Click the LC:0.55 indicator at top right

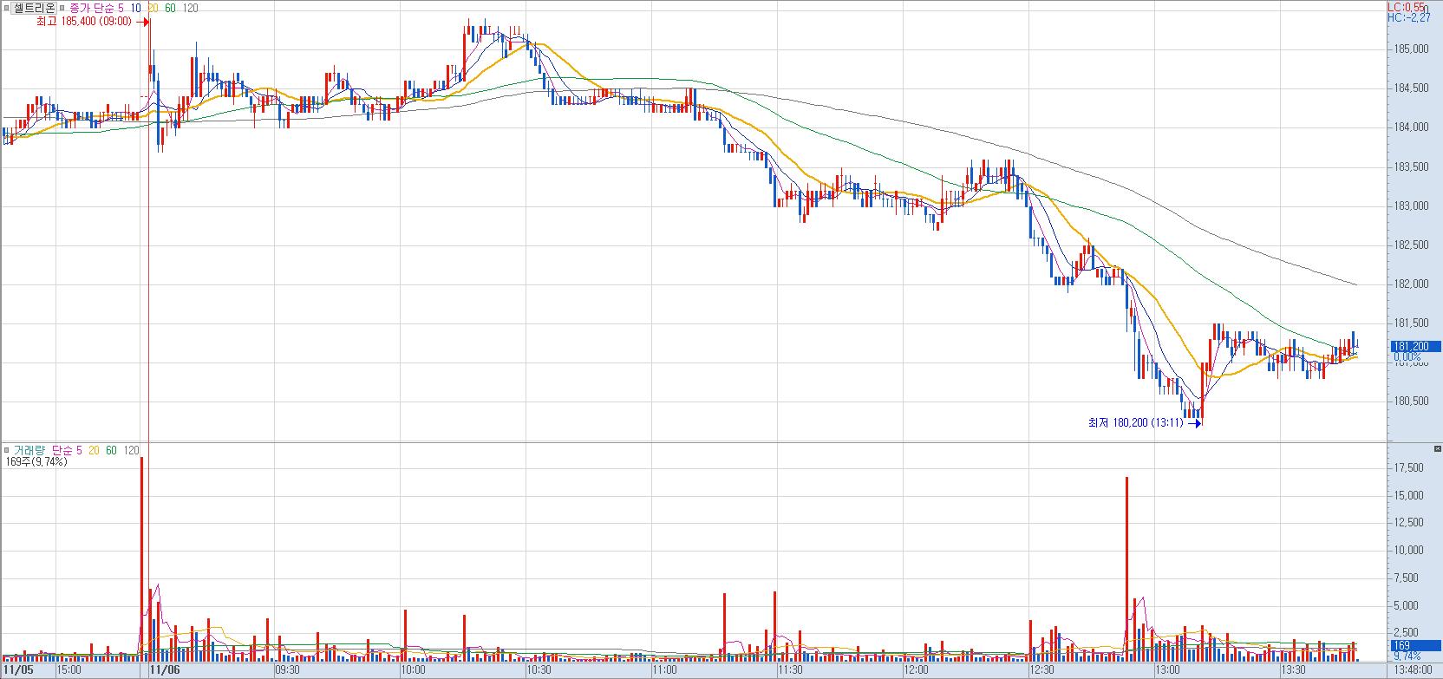coord(1405,6)
